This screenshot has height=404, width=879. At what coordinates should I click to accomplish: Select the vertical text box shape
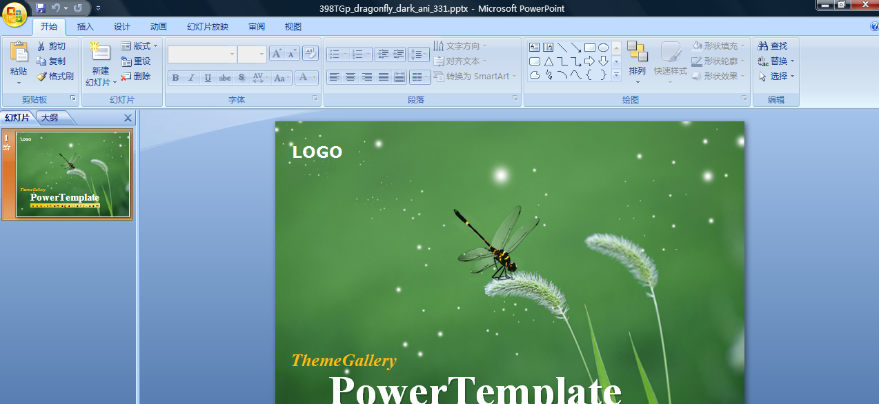(x=548, y=48)
